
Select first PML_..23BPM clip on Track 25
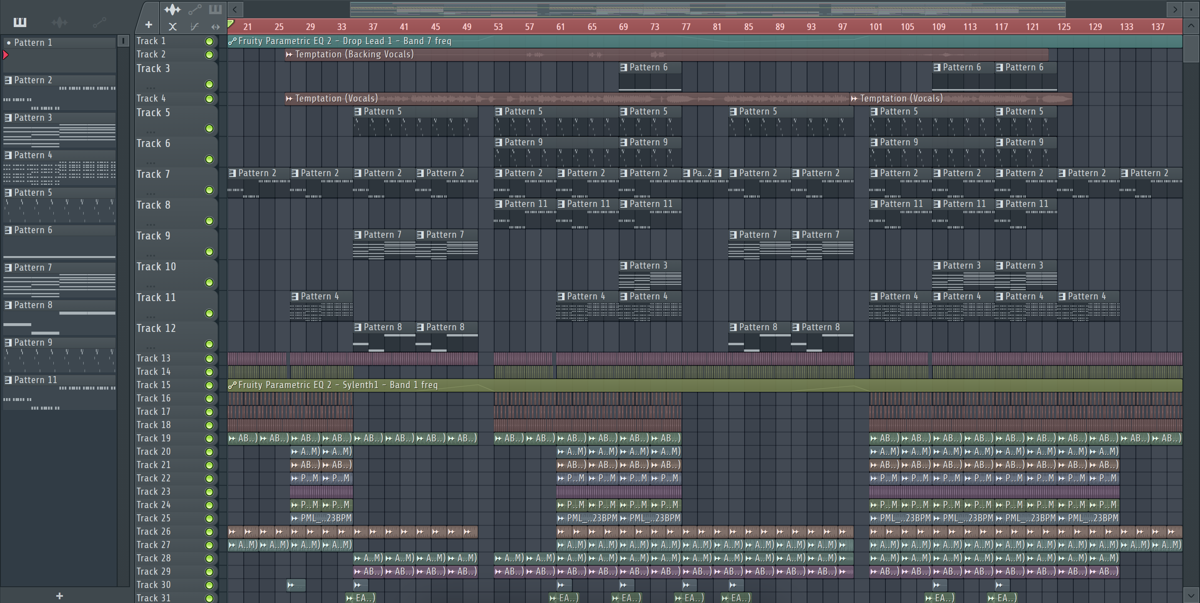pyautogui.click(x=321, y=518)
